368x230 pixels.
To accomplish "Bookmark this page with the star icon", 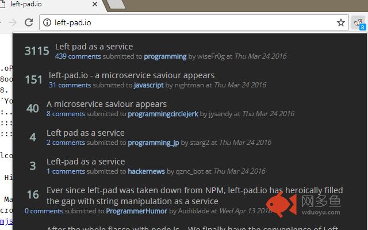I will 341,22.
